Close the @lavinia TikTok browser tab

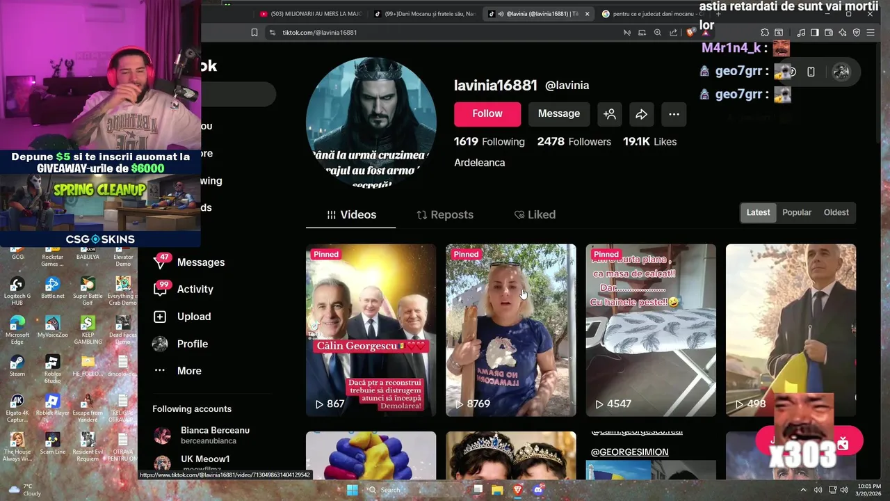(588, 14)
